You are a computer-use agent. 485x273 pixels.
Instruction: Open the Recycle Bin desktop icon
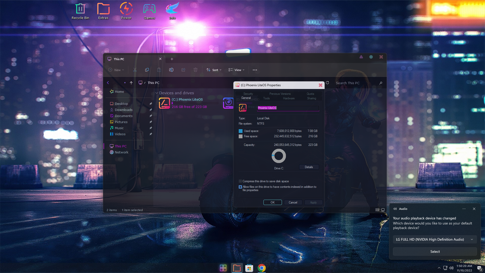click(80, 11)
